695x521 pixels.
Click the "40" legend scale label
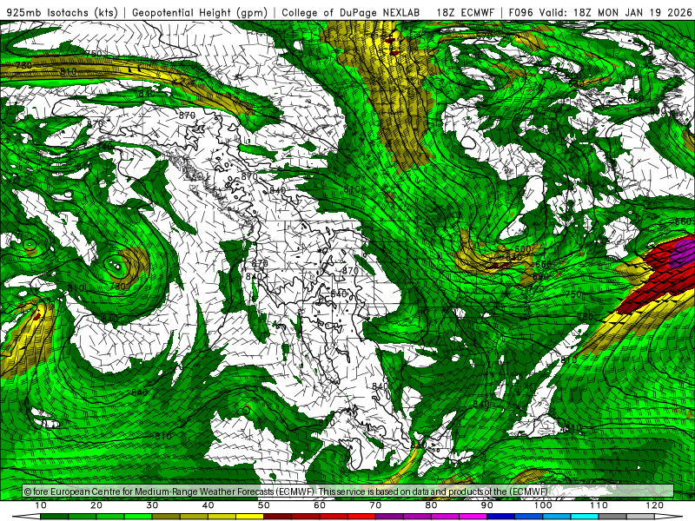click(208, 505)
